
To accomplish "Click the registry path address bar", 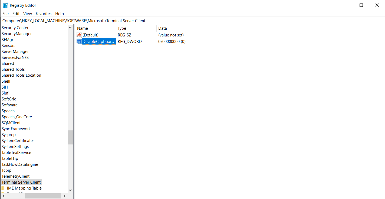I will click(x=192, y=21).
